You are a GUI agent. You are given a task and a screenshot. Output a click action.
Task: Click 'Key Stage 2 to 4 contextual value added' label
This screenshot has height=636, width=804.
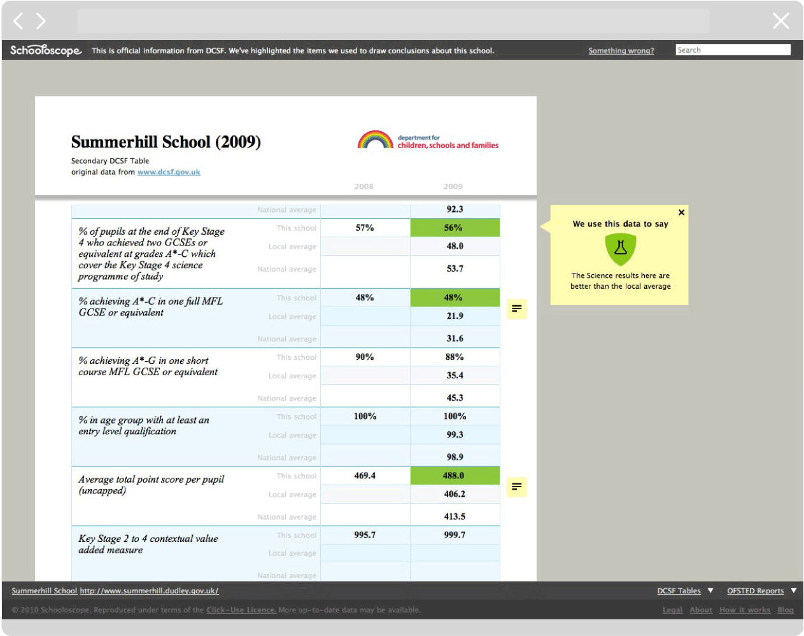[148, 544]
